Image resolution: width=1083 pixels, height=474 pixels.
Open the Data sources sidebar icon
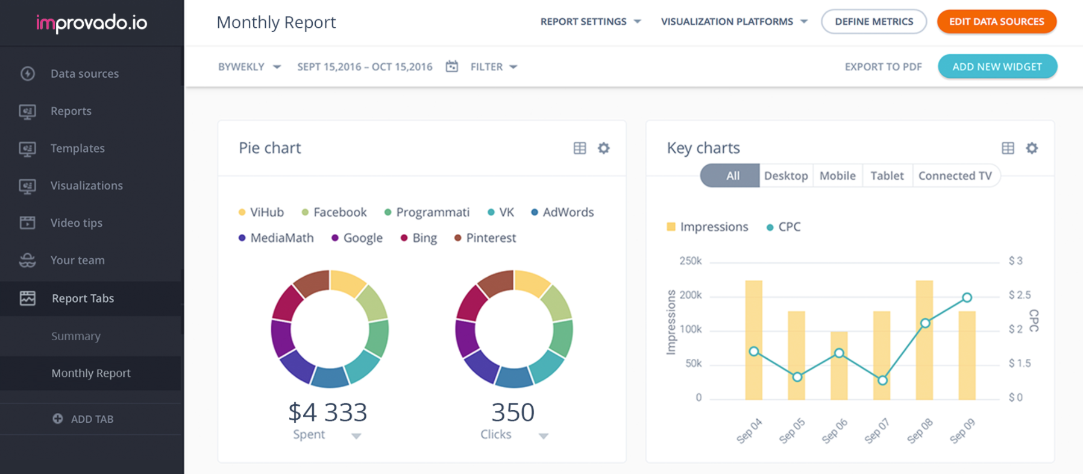28,74
